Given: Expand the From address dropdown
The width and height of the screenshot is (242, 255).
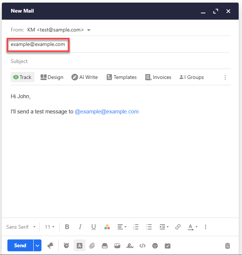Looking at the screenshot, I should tap(89, 30).
